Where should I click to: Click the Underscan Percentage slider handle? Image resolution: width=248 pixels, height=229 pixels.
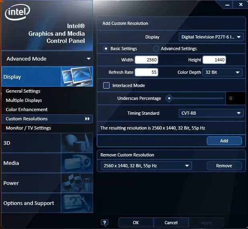point(169,98)
